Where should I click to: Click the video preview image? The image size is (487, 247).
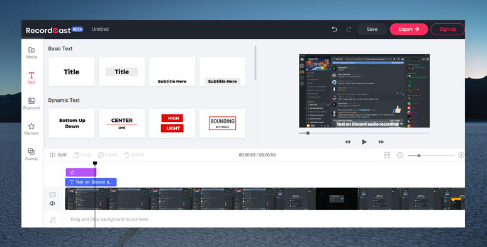pos(364,91)
